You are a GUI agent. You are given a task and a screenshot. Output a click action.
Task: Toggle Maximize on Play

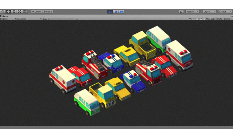point(197,19)
